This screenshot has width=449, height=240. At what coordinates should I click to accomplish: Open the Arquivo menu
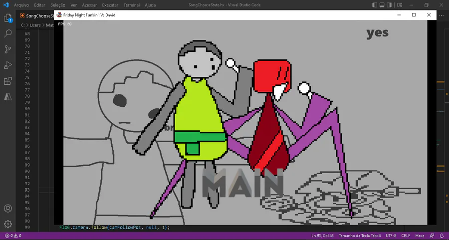[x=21, y=5]
